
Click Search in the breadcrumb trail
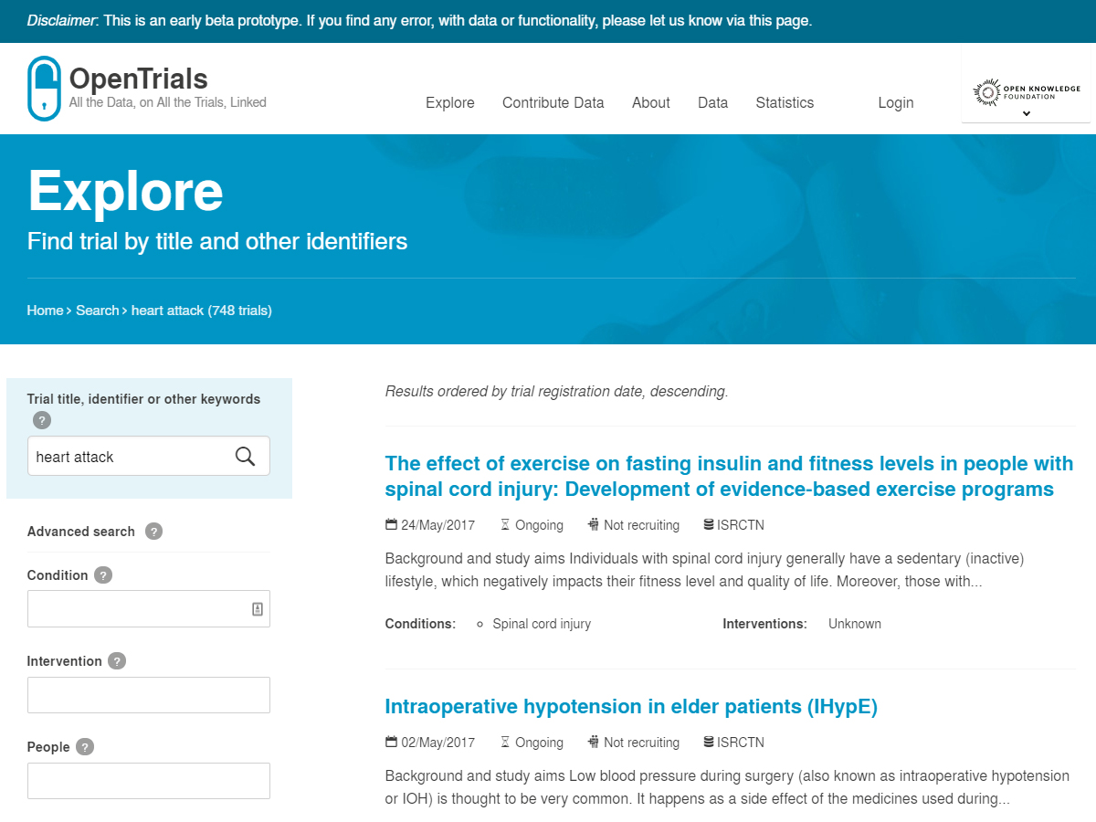97,311
